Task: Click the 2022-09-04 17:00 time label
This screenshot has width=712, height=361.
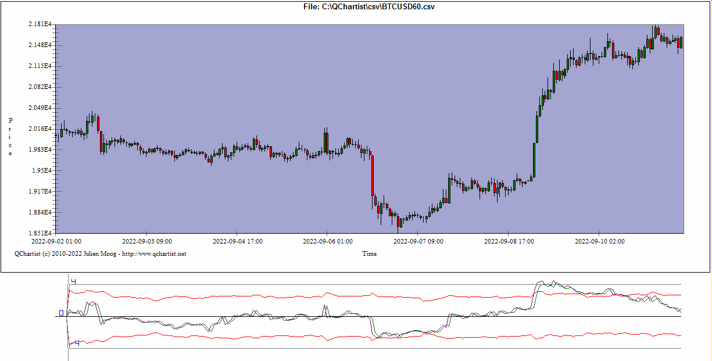Action: (237, 241)
